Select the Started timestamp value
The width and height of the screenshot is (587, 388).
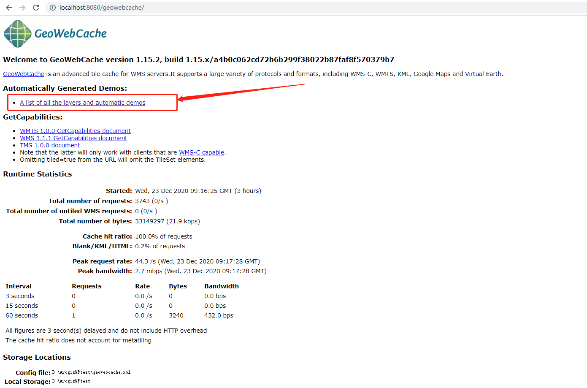(x=198, y=191)
